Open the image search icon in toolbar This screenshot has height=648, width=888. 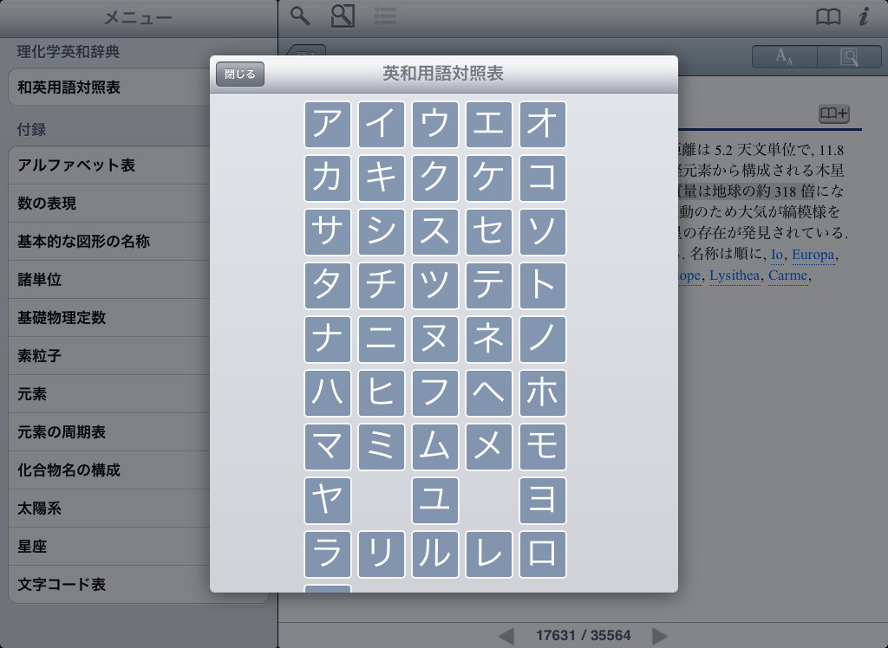click(x=343, y=16)
